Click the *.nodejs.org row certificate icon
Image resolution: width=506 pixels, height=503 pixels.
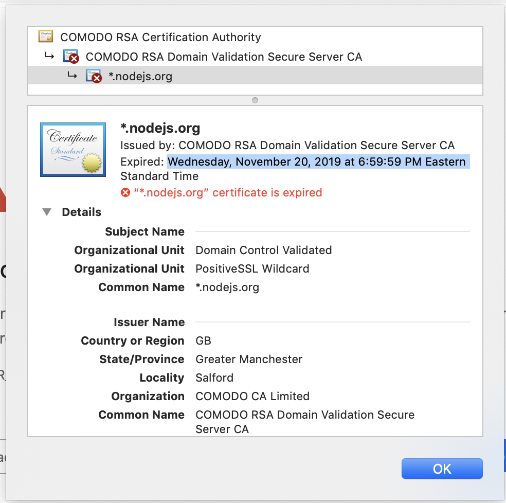pyautogui.click(x=94, y=76)
